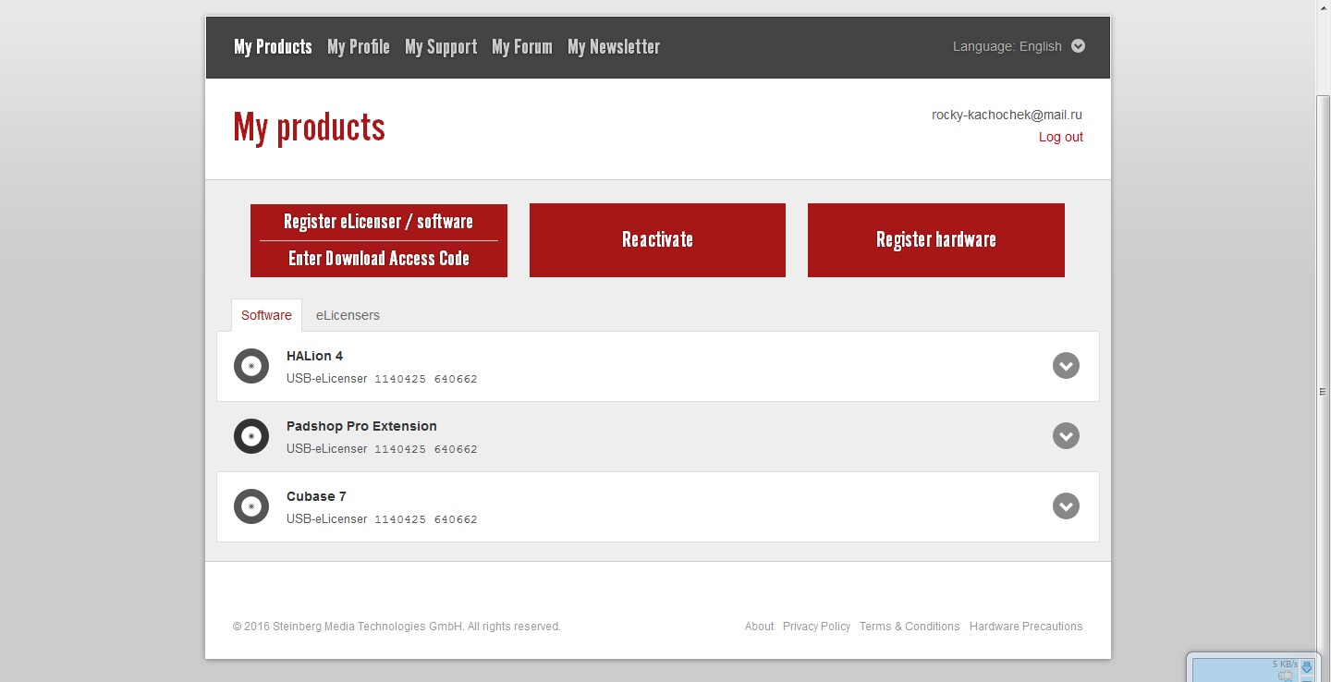The image size is (1331, 682).
Task: Click the account email rocky-kachochek@mail.ru
Action: click(x=1007, y=115)
